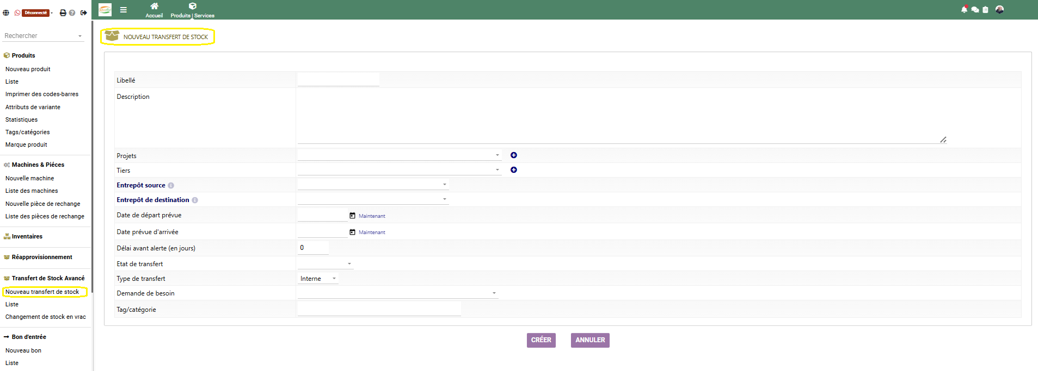This screenshot has height=371, width=1038.
Task: Open clipboard tasks icon
Action: click(985, 9)
